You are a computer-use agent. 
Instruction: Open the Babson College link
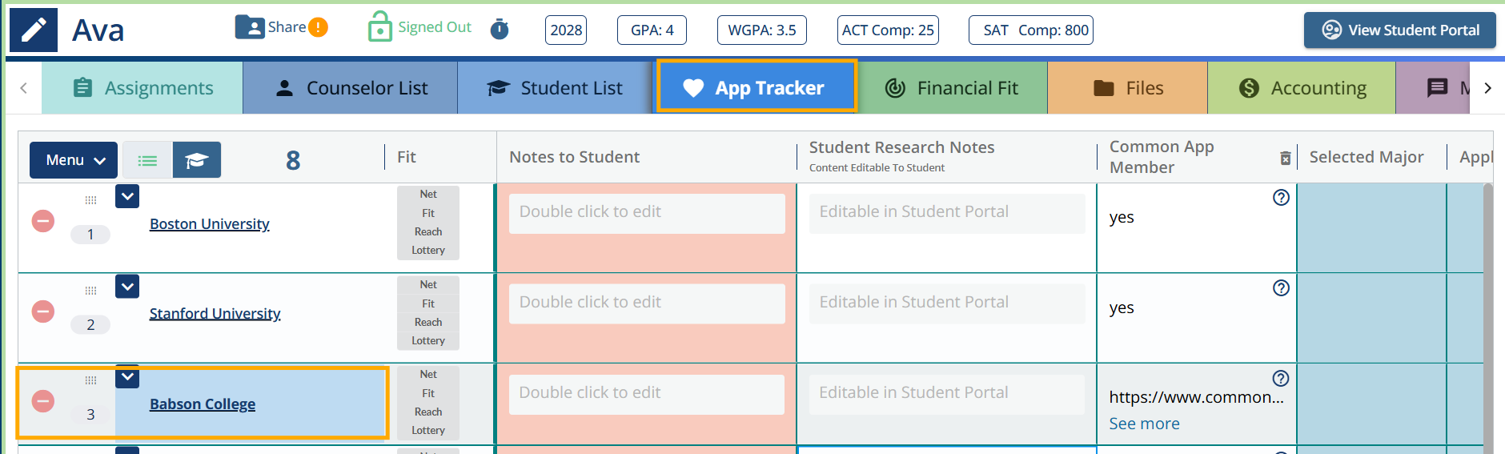click(x=203, y=404)
